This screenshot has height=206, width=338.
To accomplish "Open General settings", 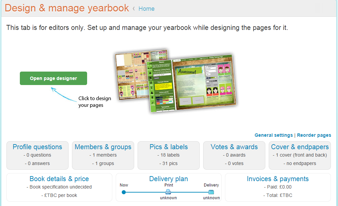I will tap(273, 135).
